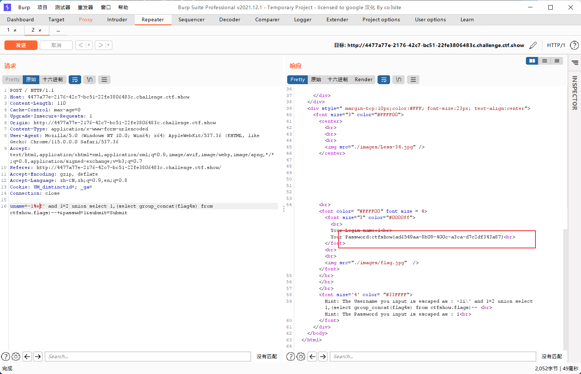
Task: Send request with 发送 button
Action: (x=21, y=45)
